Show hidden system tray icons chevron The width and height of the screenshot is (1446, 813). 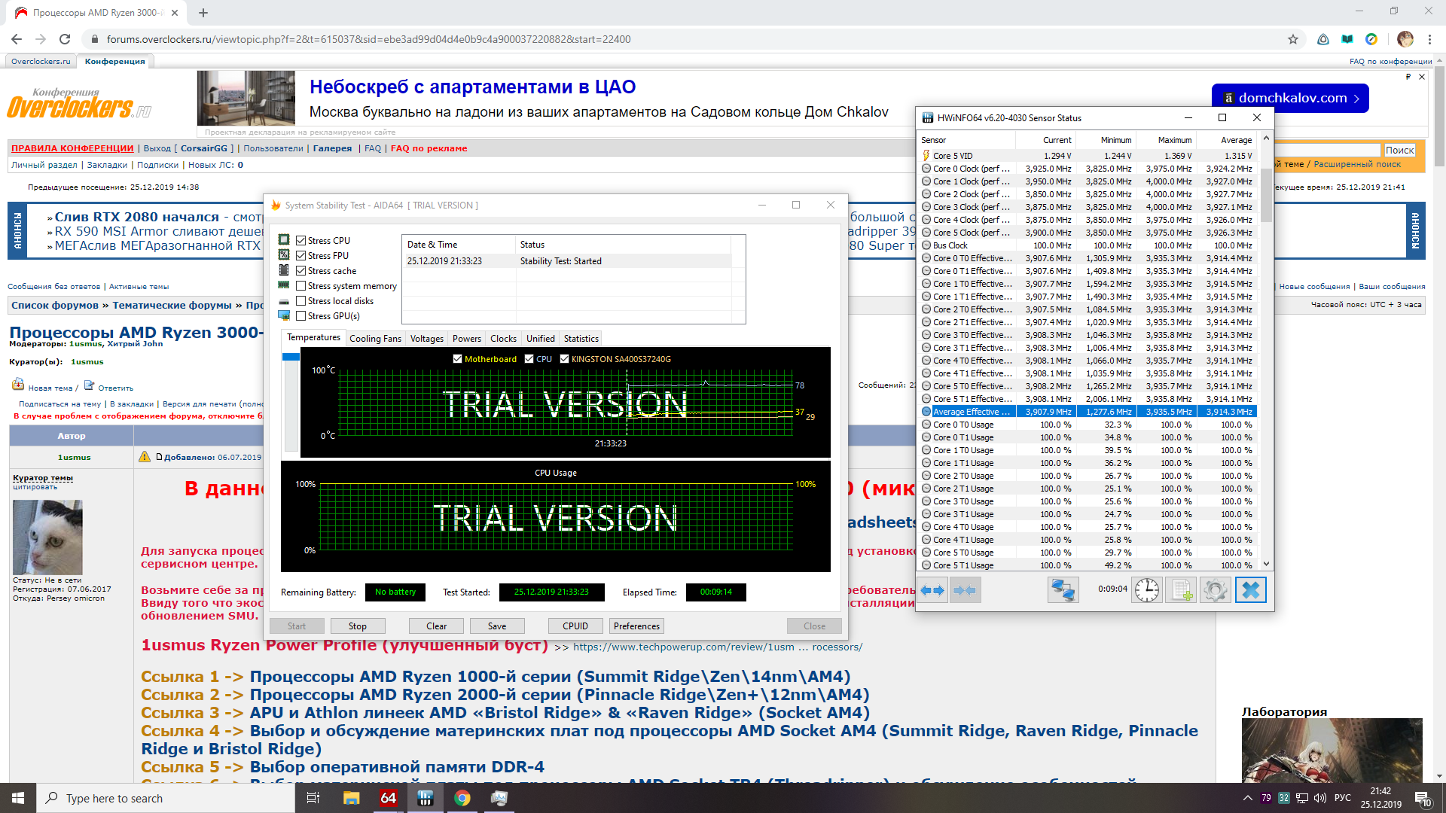tap(1247, 798)
